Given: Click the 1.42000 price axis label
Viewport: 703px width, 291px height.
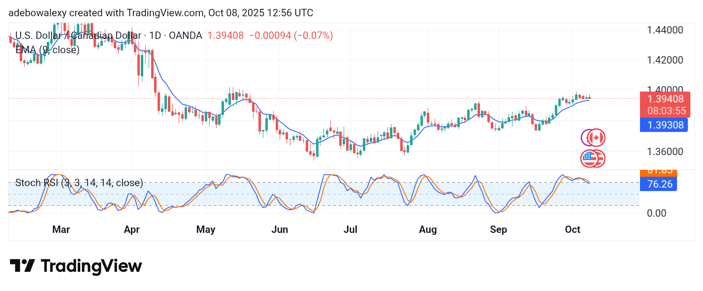Looking at the screenshot, I should tap(665, 60).
